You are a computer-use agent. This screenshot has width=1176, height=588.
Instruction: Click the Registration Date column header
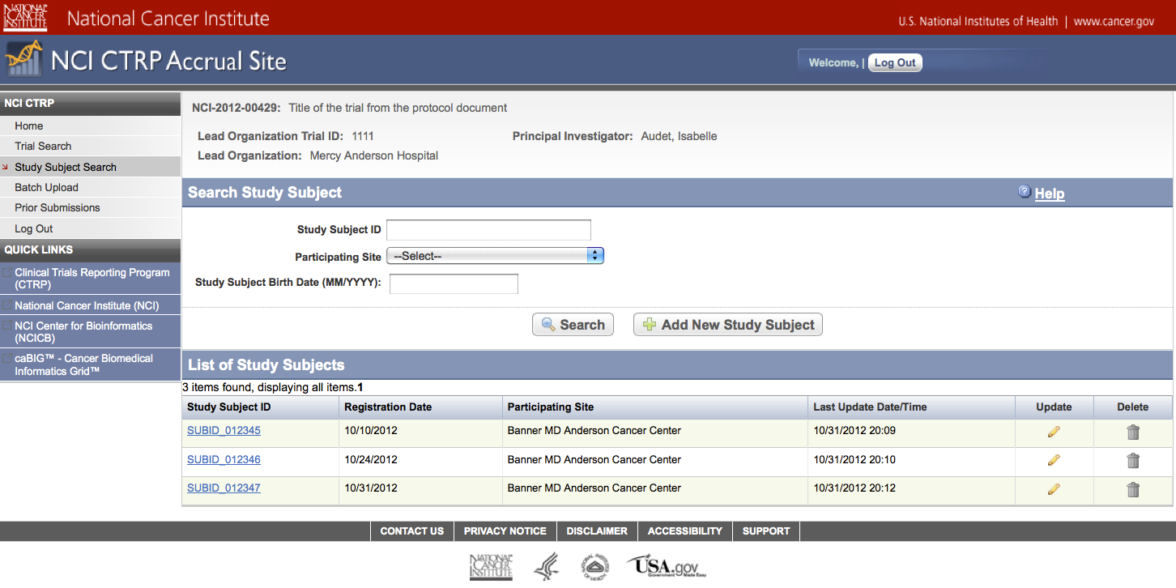[420, 407]
